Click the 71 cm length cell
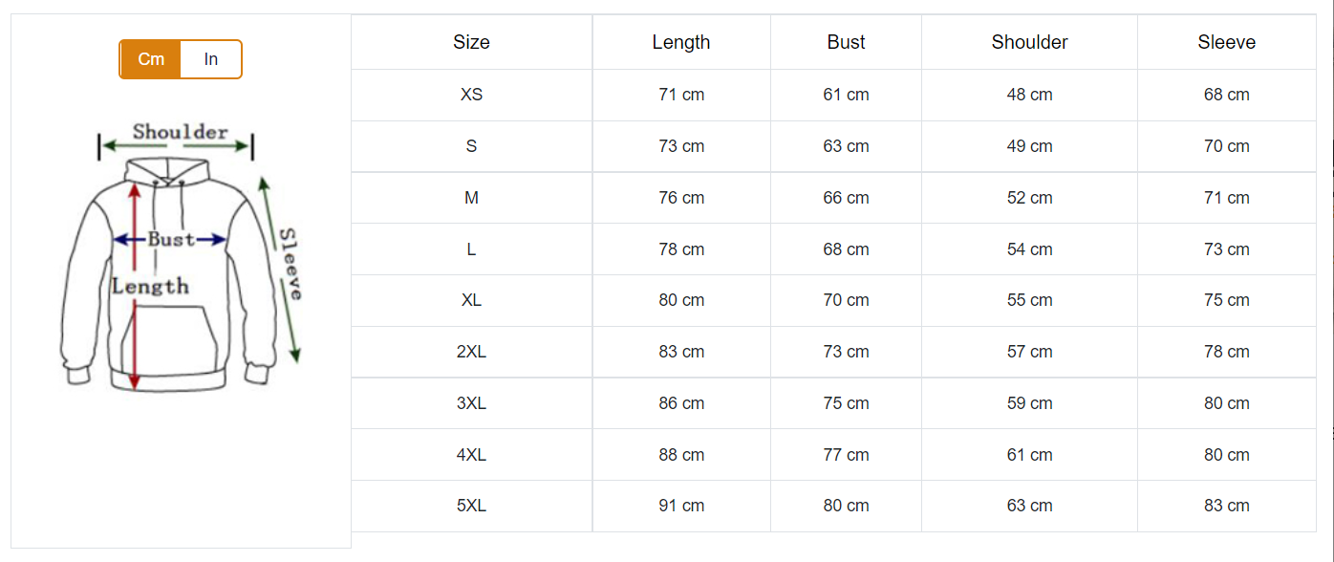This screenshot has width=1334, height=562. 681,95
